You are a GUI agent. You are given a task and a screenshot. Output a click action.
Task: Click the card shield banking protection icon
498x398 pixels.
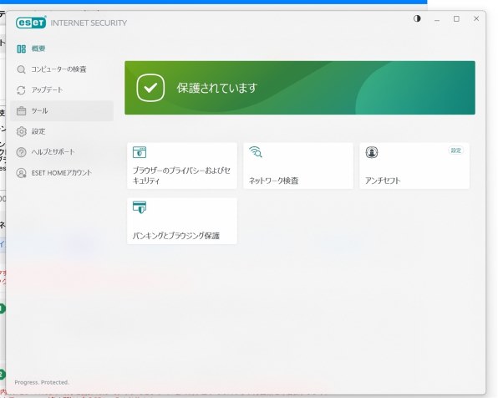140,207
